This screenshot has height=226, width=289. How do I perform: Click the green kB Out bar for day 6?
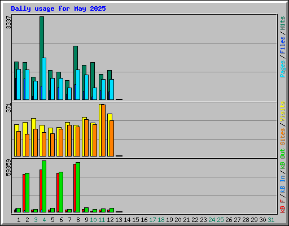(x=61, y=192)
